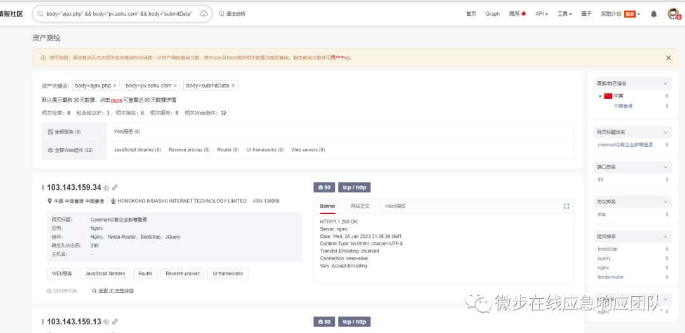Viewport: 685px width, 333px height.
Task: Dismiss the yellow usage notice banner
Action: pos(669,58)
